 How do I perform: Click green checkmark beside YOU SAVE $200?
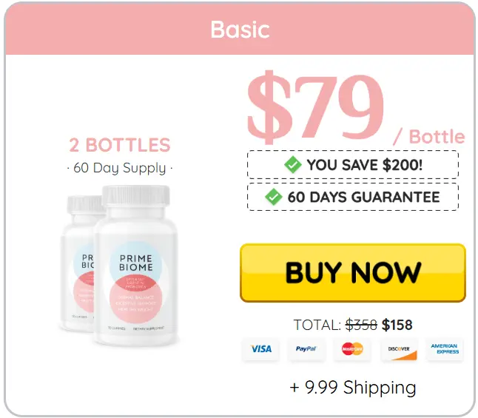tap(293, 165)
